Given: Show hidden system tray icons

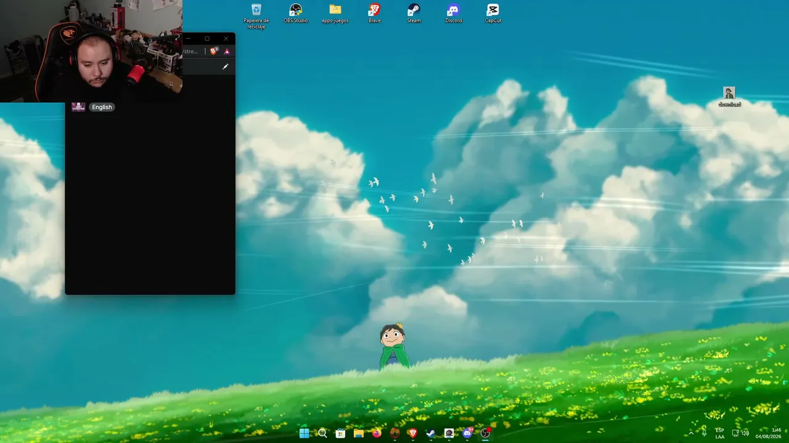Looking at the screenshot, I should 690,433.
